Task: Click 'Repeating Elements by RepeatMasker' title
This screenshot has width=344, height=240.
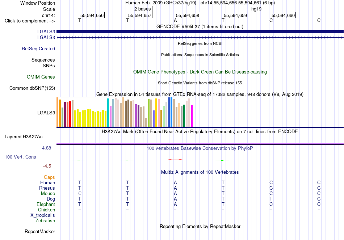Action: pyautogui.click(x=200, y=226)
